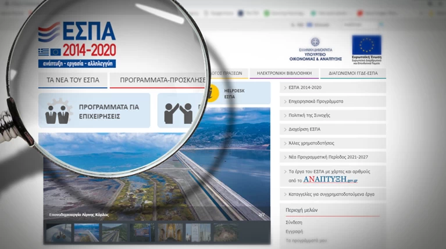Expand the ΕΣΠΑ 2014-2020 sidebar item

click(x=333, y=88)
